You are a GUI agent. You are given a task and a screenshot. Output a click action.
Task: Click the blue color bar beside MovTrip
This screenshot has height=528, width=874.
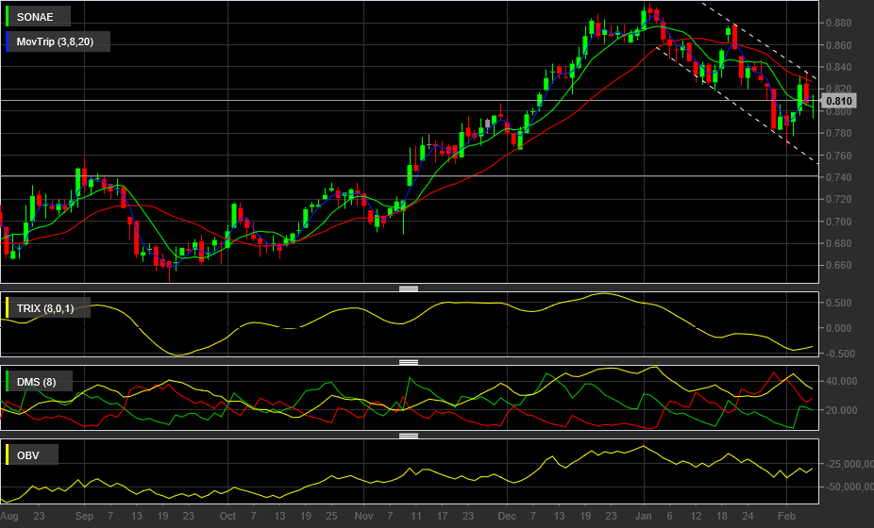(8, 41)
